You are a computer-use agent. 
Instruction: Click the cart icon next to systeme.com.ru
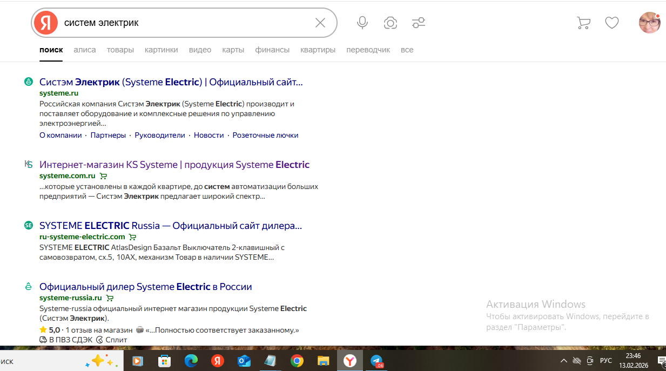[x=103, y=176]
